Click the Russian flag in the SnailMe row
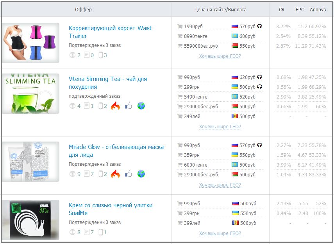 [235, 204]
